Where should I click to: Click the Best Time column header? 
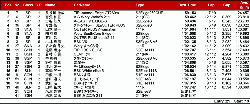pos(187,5)
